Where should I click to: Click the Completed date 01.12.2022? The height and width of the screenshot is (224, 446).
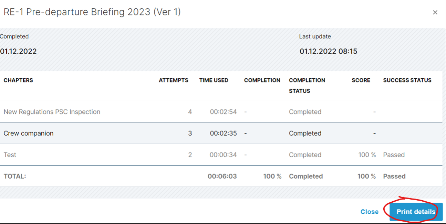(x=18, y=52)
